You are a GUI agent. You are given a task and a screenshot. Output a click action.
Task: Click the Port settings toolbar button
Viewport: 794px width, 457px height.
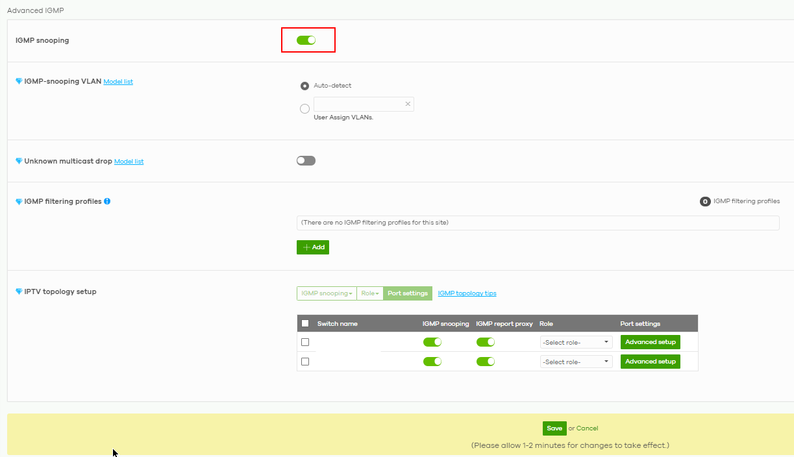(x=408, y=293)
